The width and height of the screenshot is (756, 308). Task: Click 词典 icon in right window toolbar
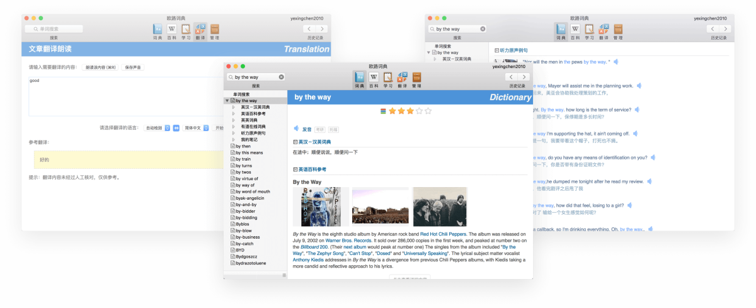click(x=561, y=29)
